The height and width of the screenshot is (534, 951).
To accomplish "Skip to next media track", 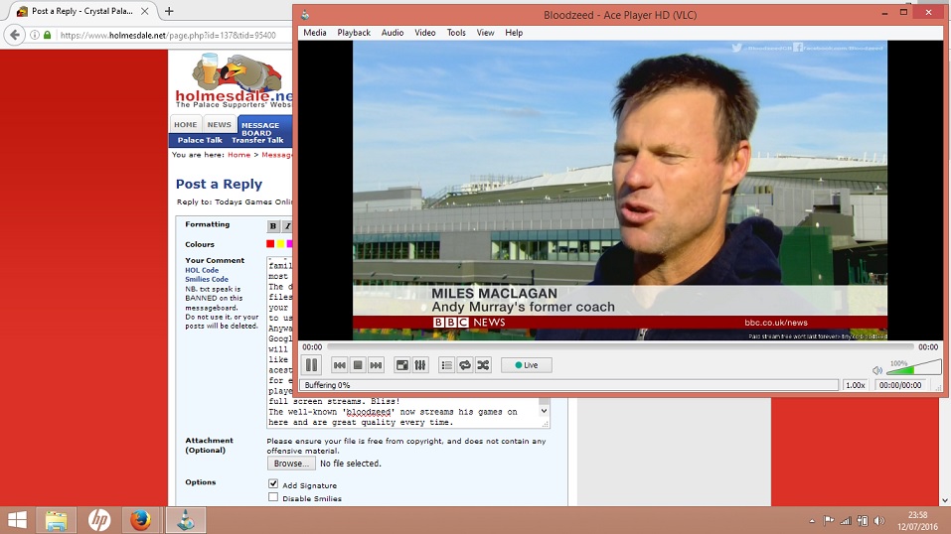I will click(x=376, y=365).
